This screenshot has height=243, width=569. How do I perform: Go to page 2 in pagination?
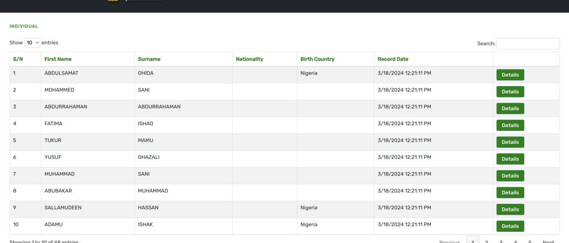486,241
